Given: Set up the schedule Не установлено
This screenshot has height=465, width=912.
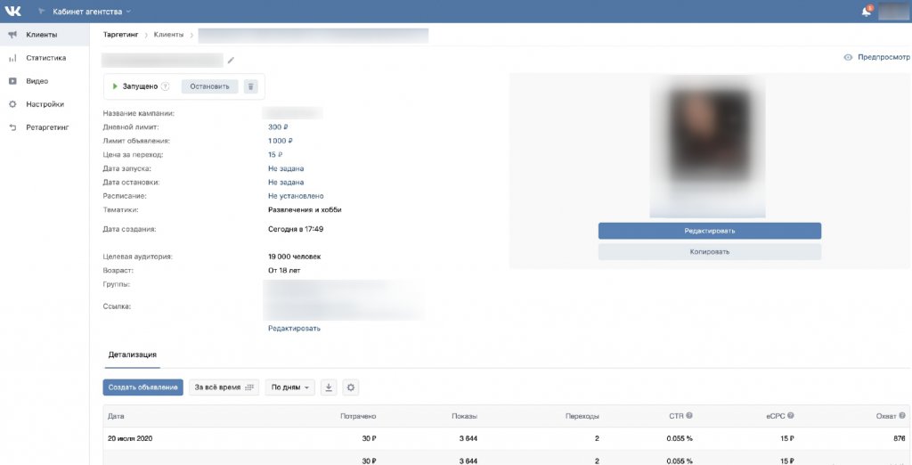Looking at the screenshot, I should pos(296,196).
